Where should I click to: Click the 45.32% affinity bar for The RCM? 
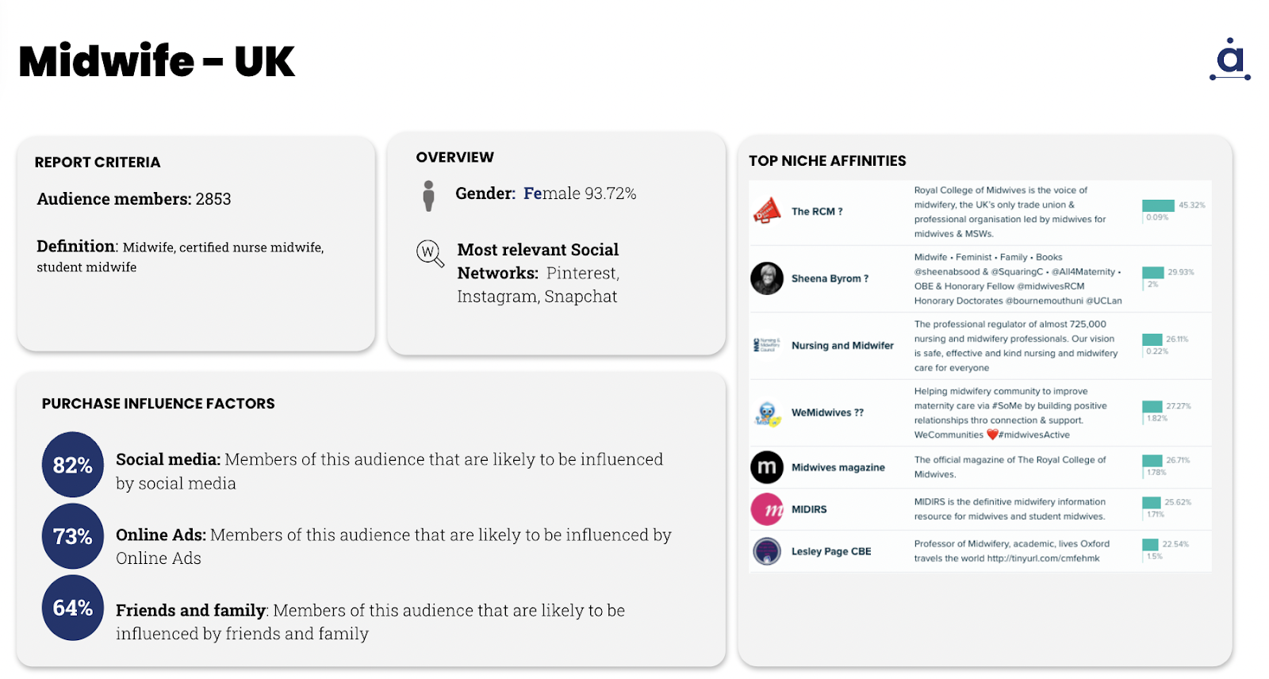tap(1158, 205)
